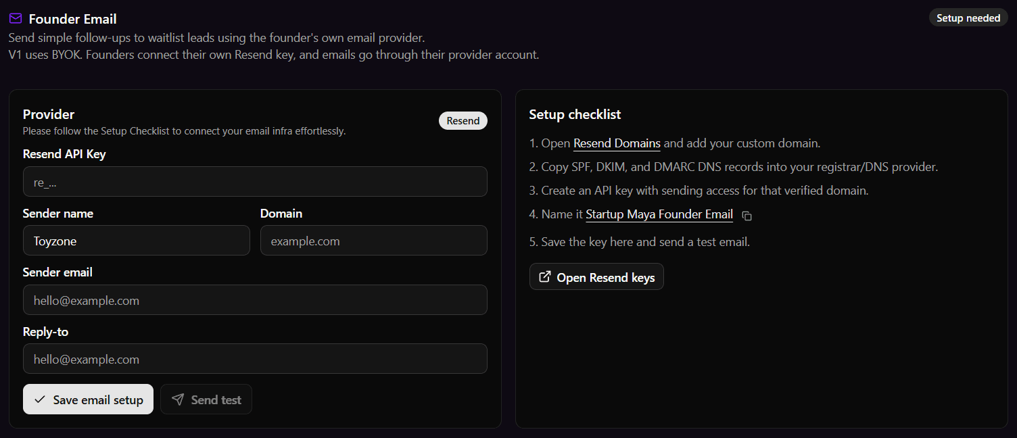Viewport: 1017px width, 438px height.
Task: Click the Sender name label
Action: coord(58,214)
